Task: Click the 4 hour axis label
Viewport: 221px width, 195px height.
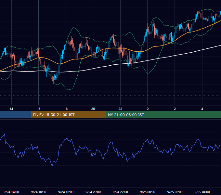Action: click(202, 109)
